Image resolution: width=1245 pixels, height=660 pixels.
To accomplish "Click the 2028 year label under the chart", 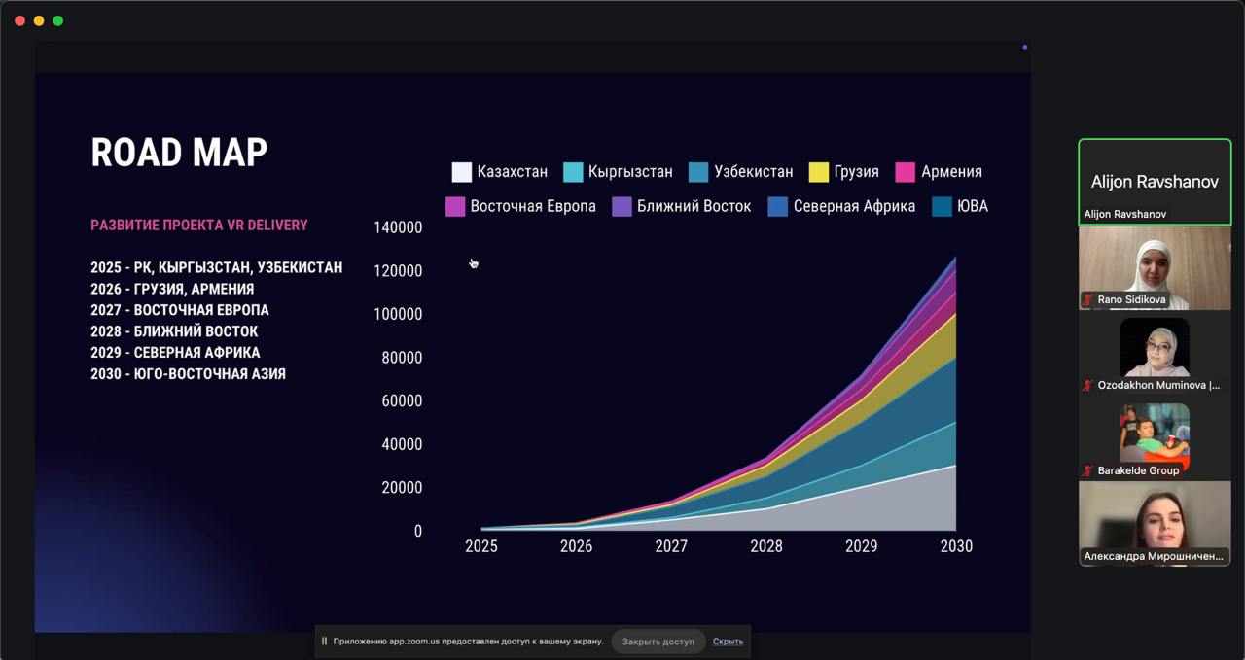I will pos(766,546).
